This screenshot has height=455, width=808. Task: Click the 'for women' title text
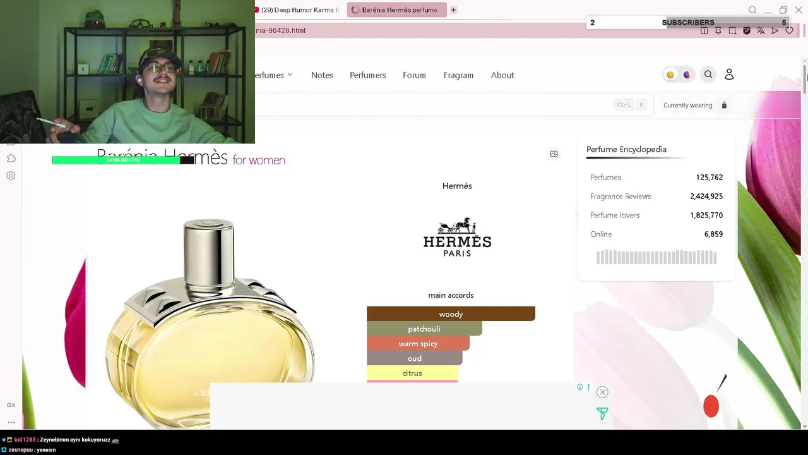(x=259, y=161)
